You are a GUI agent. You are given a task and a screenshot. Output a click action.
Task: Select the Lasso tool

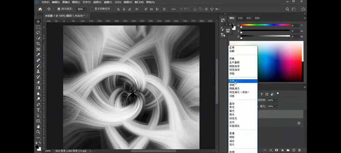[38, 32]
